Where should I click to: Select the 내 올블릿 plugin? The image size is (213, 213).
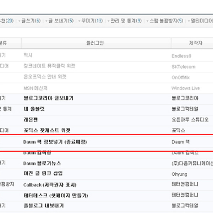click(34, 109)
